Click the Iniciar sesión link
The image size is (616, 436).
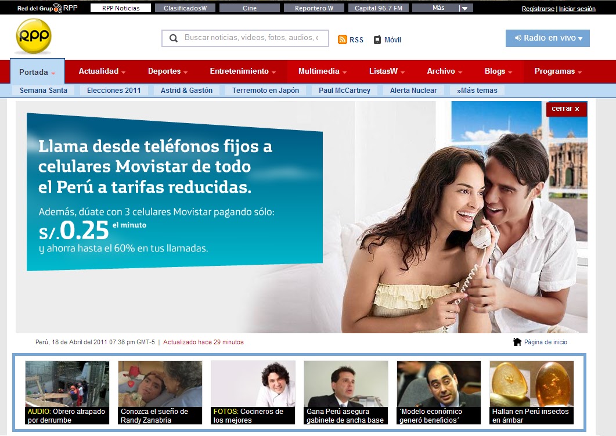tap(577, 9)
